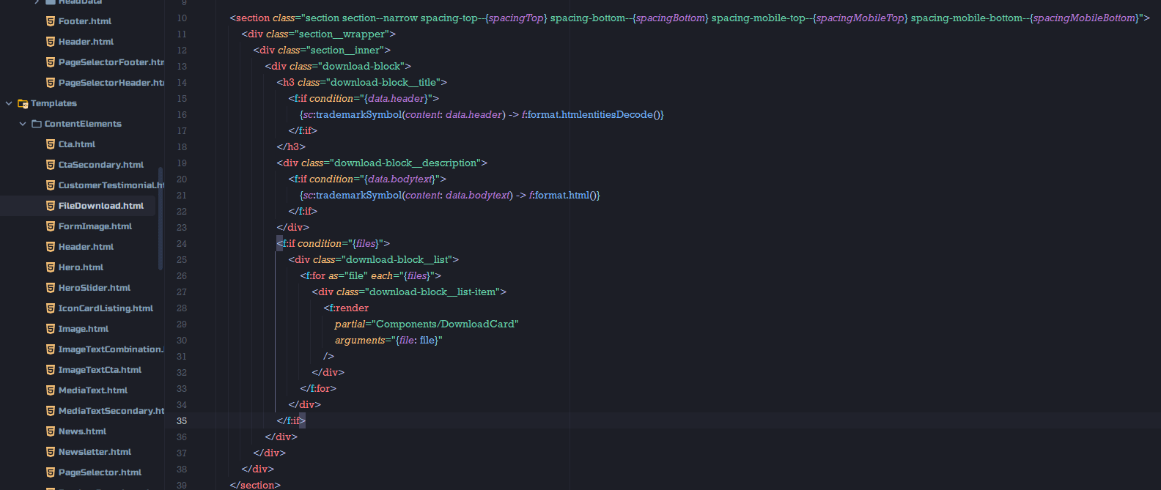The image size is (1161, 490).
Task: Open PageSelectorHeader file in tree
Action: coord(111,83)
